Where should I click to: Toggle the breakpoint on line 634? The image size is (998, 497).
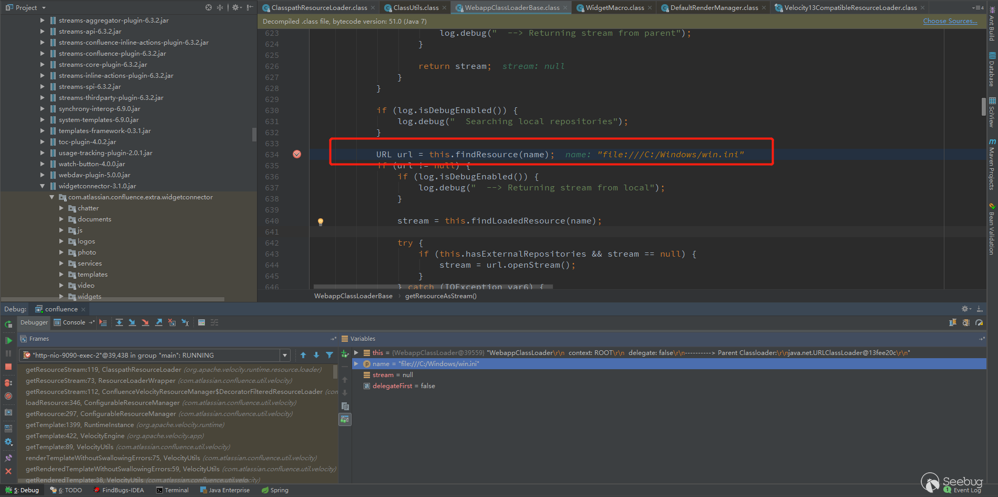297,154
